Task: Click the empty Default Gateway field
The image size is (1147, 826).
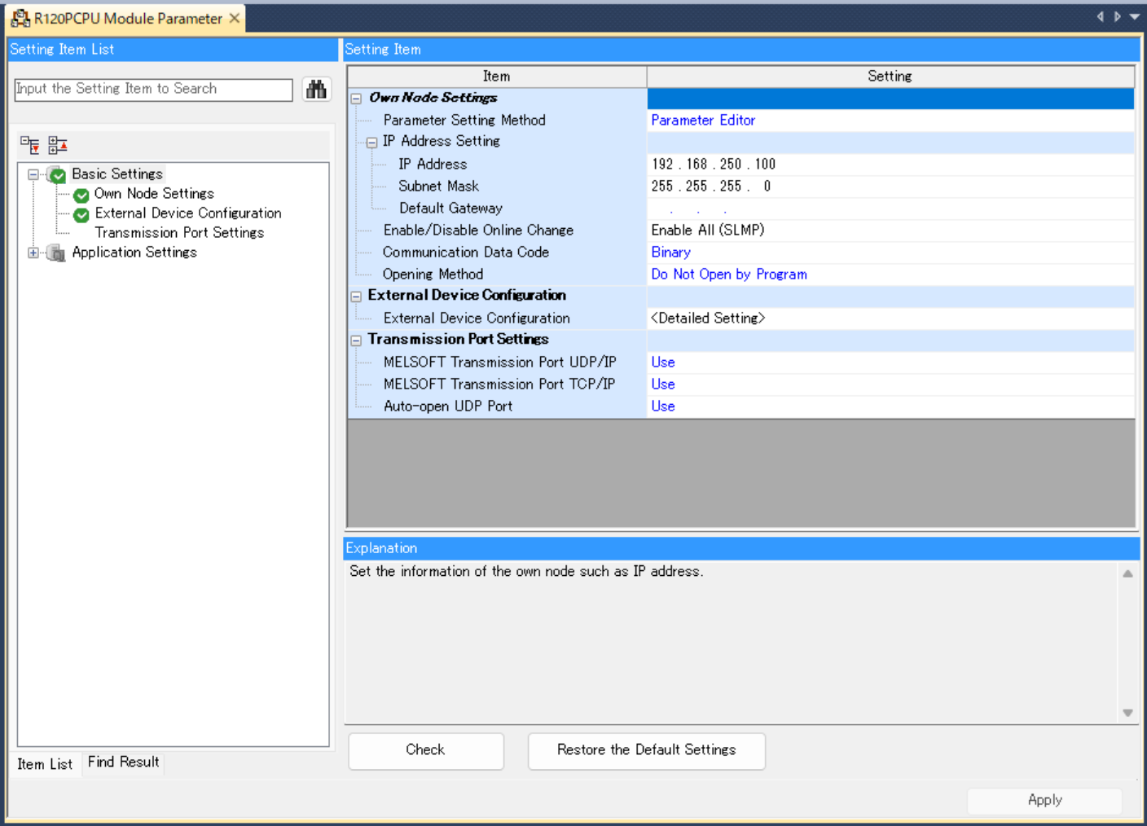Action: click(x=890, y=209)
